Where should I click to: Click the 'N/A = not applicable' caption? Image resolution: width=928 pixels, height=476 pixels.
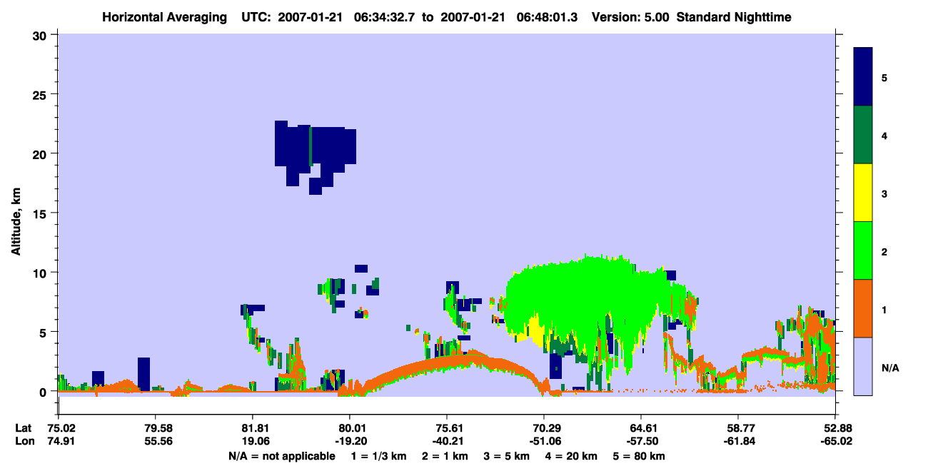pos(281,456)
